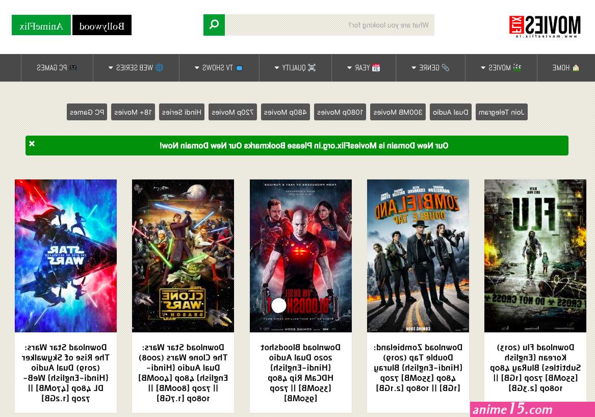Open the GENRE menu label
Screen dimensions: 595x417
pos(429,67)
